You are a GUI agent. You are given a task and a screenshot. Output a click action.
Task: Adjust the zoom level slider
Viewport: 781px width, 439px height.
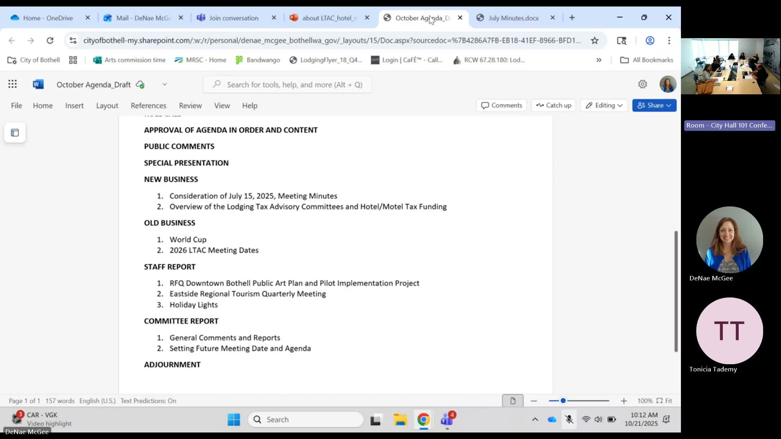click(x=563, y=401)
